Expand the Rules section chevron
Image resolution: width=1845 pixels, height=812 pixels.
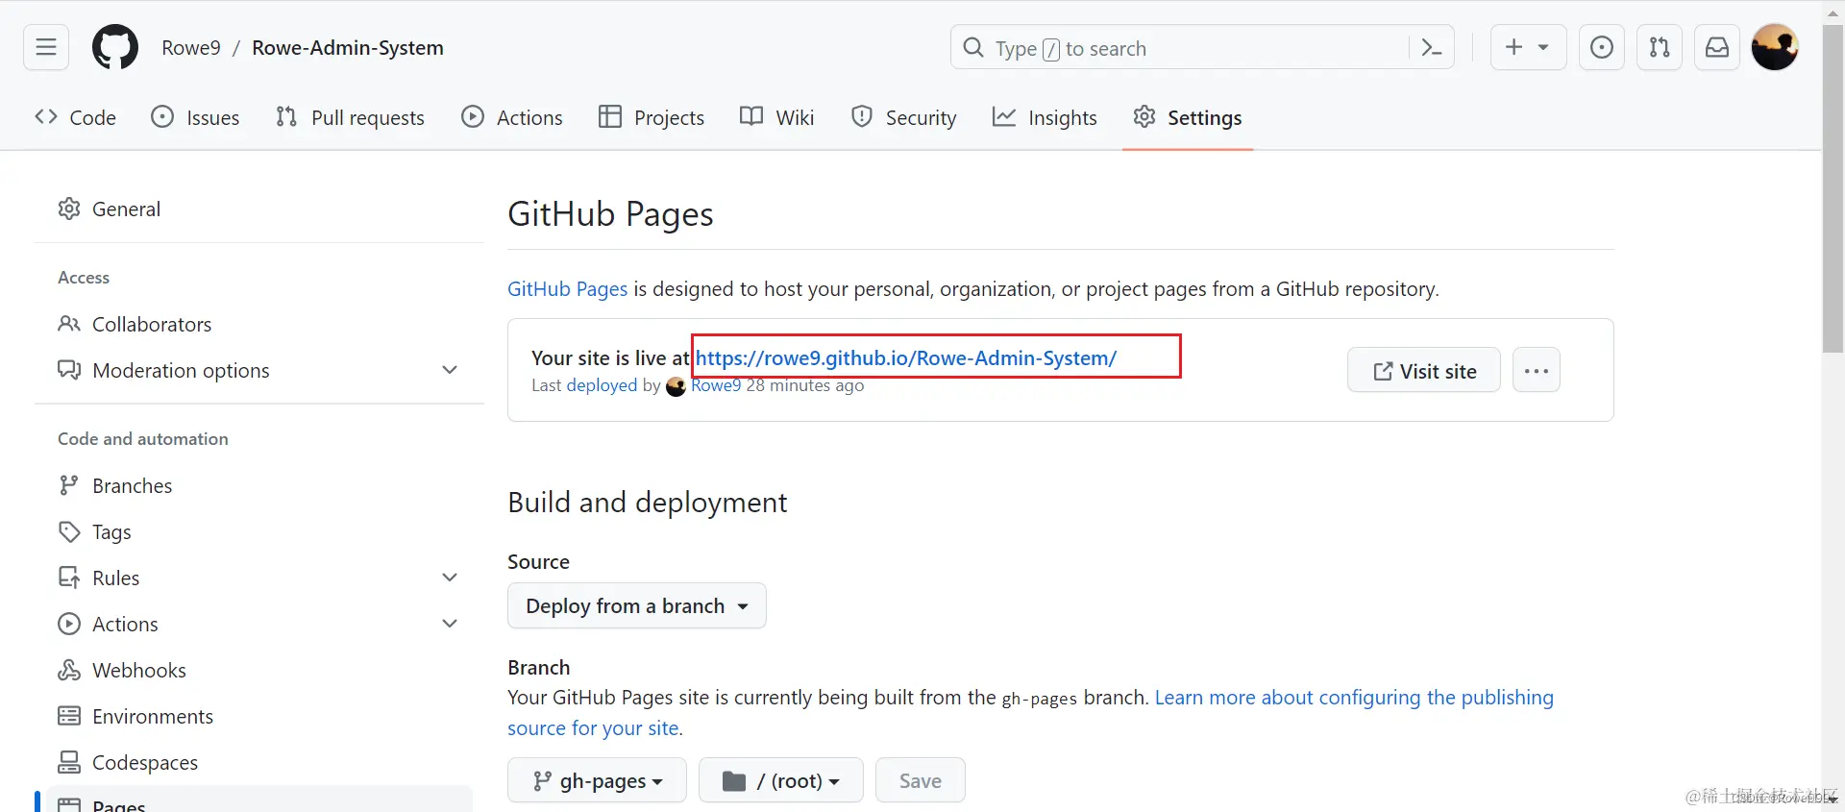pos(450,578)
